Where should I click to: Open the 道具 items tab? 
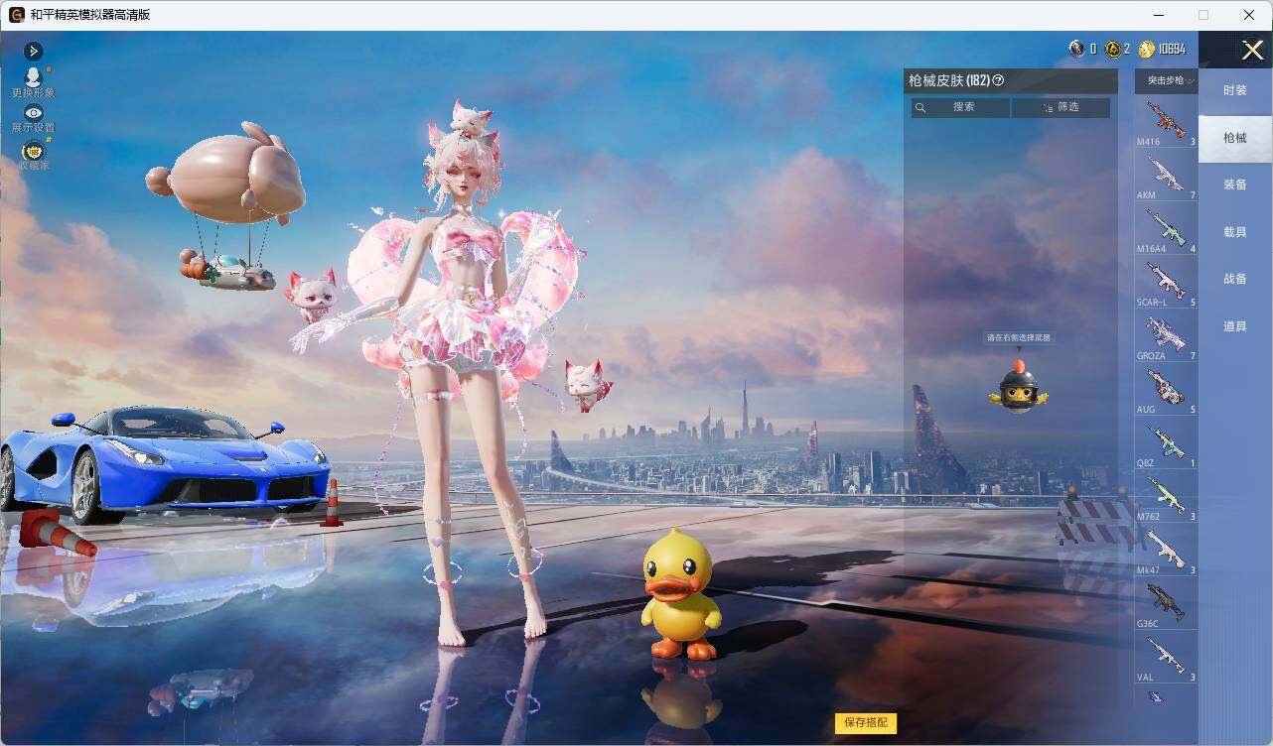point(1234,326)
